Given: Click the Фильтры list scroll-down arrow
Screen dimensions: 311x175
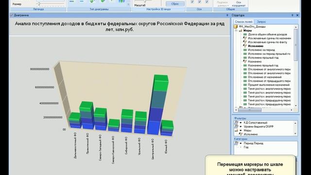Looking at the screenshot, I should tap(295, 134).
